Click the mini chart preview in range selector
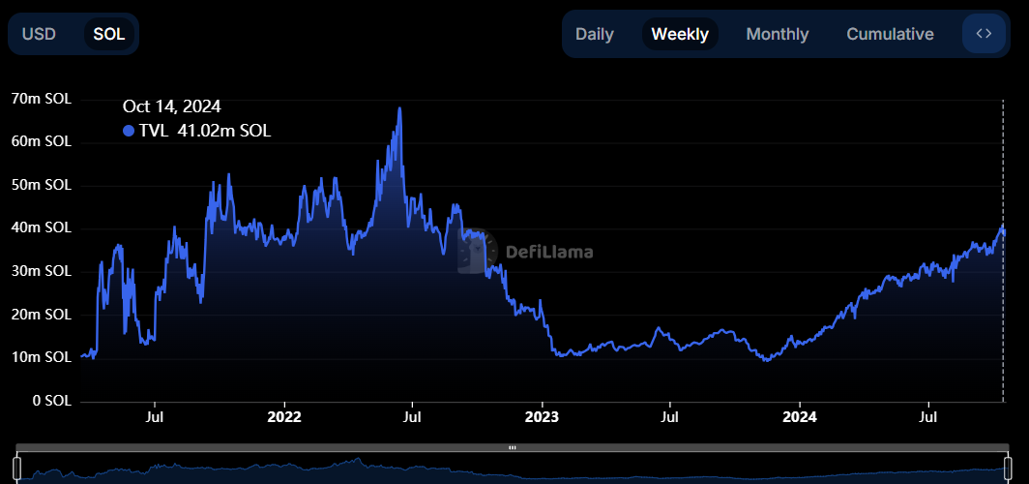 click(x=513, y=470)
